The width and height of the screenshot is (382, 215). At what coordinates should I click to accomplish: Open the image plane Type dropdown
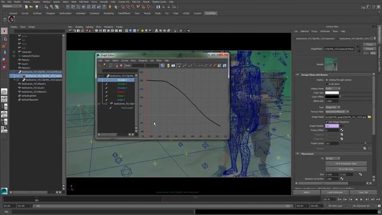pyautogui.click(x=332, y=107)
